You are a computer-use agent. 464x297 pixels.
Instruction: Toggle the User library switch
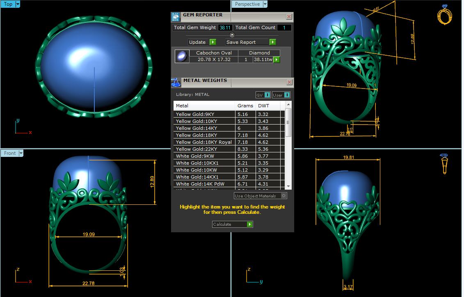pos(286,95)
